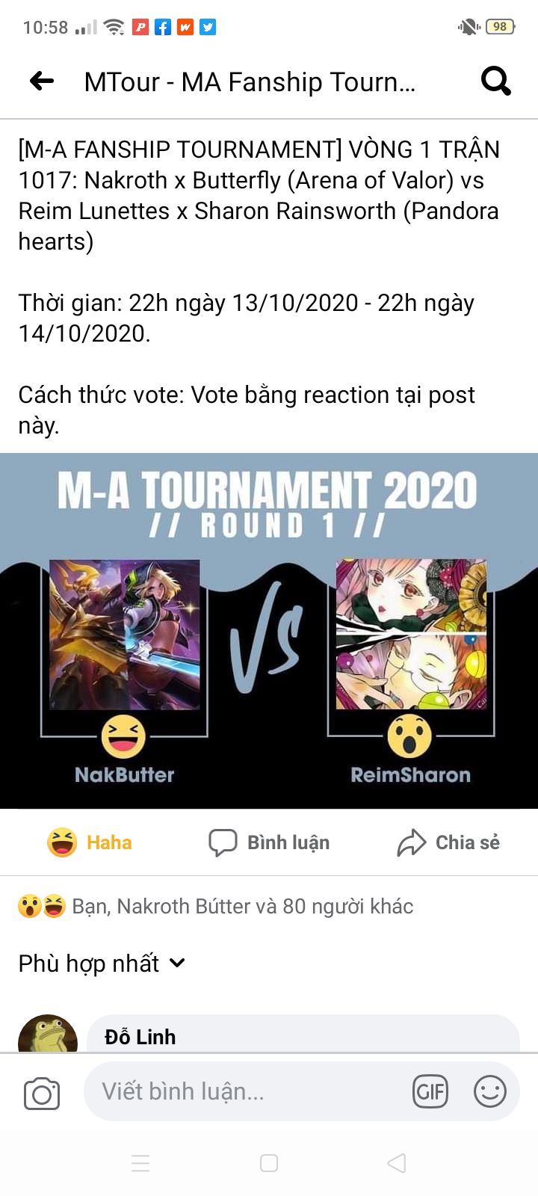Viewport: 538px width, 1196px height.
Task: View reactions list showing 80 người khác
Action: (242, 907)
